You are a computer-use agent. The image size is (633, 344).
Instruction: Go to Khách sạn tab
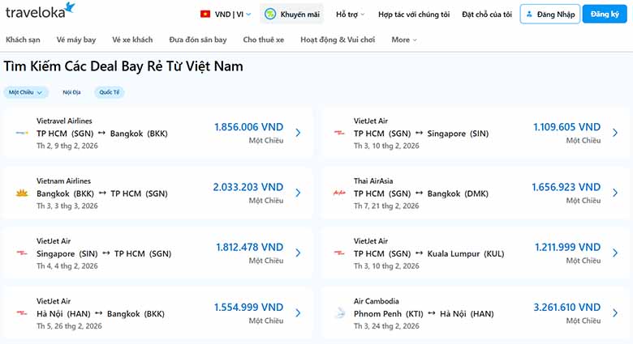(x=23, y=40)
